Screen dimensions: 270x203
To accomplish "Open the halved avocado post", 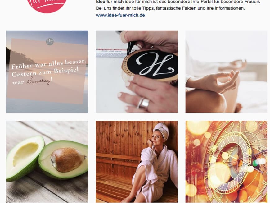I will tap(47, 162).
